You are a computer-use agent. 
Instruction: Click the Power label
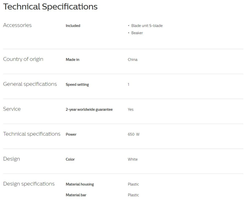[x=71, y=134]
